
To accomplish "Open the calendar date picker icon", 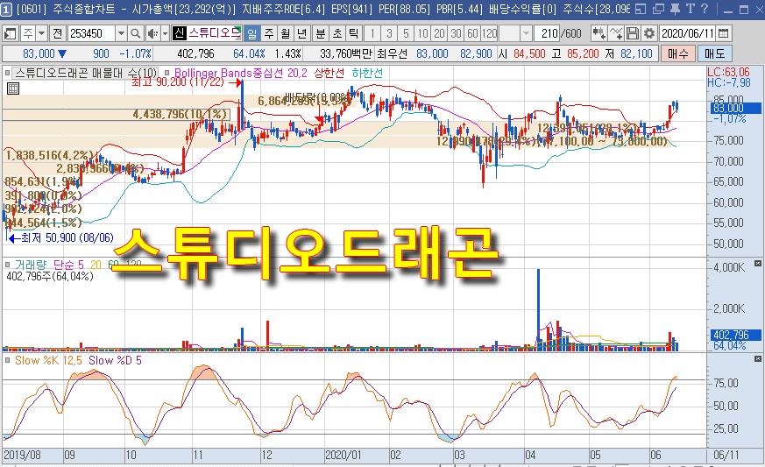I will click(x=724, y=33).
